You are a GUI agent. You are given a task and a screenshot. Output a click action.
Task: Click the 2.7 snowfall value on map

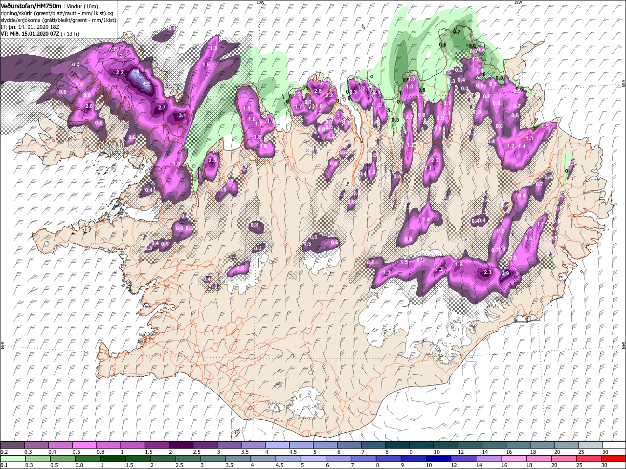tap(162, 107)
